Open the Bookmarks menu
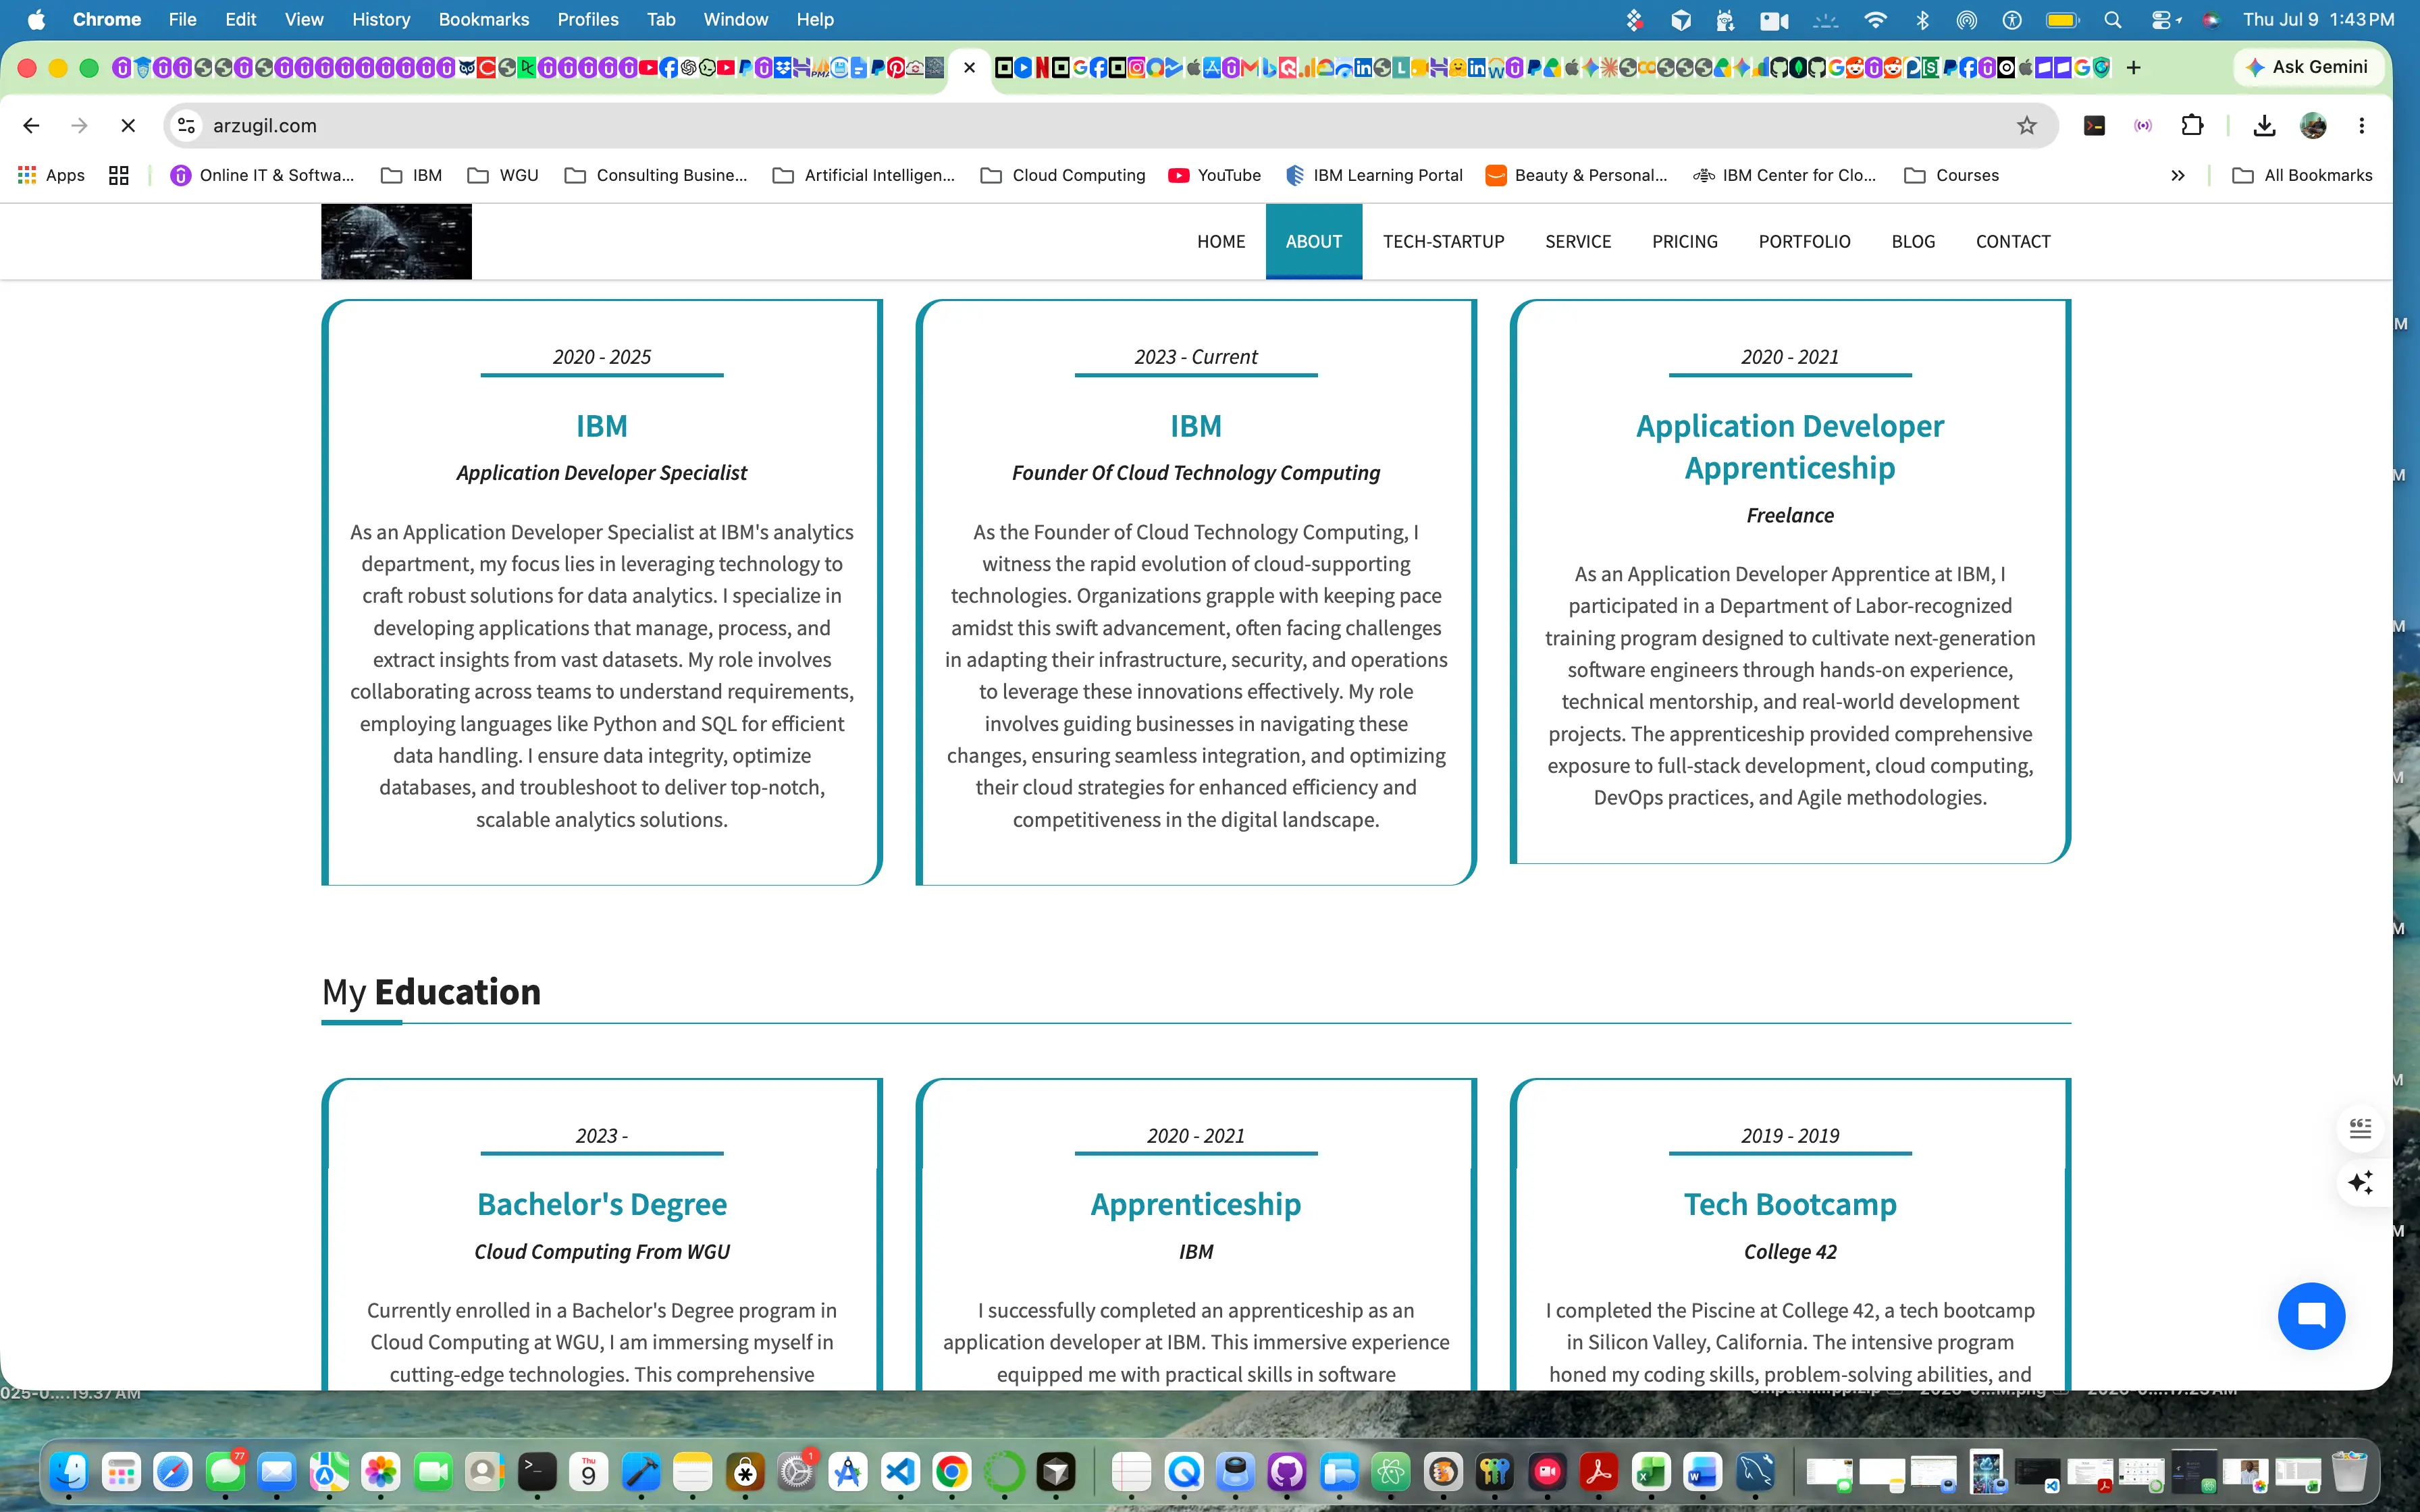 (x=484, y=19)
